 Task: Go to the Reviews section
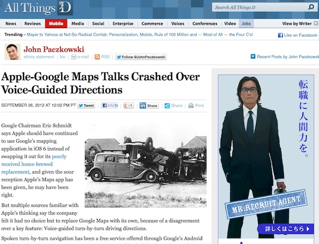point(32,23)
